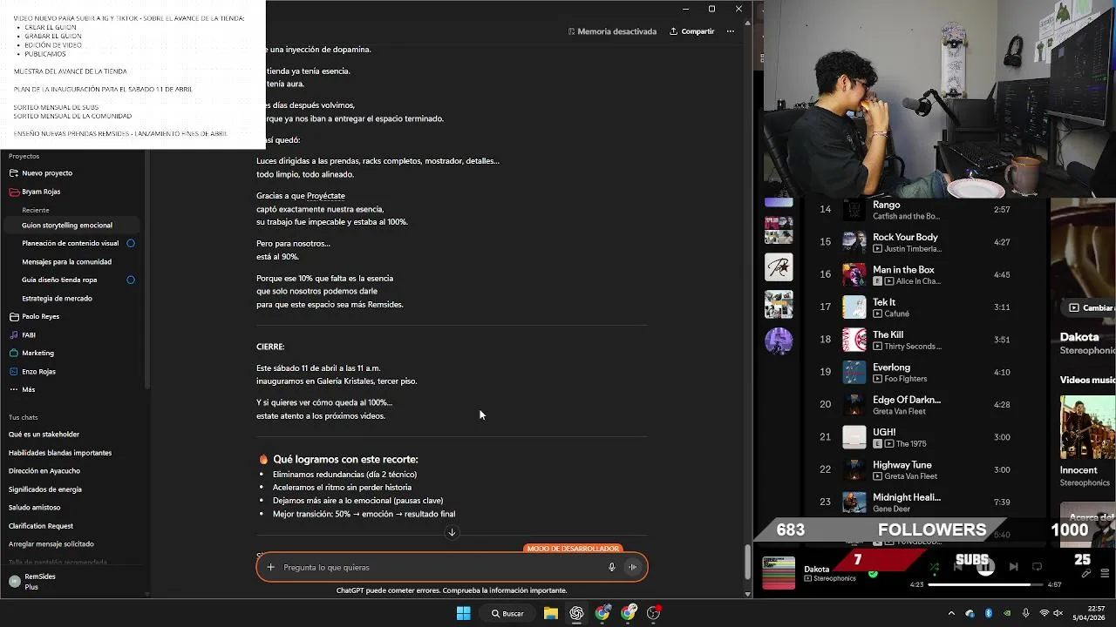Go to previous track in Spotify
This screenshot has height=627, width=1116.
pyautogui.click(x=957, y=567)
